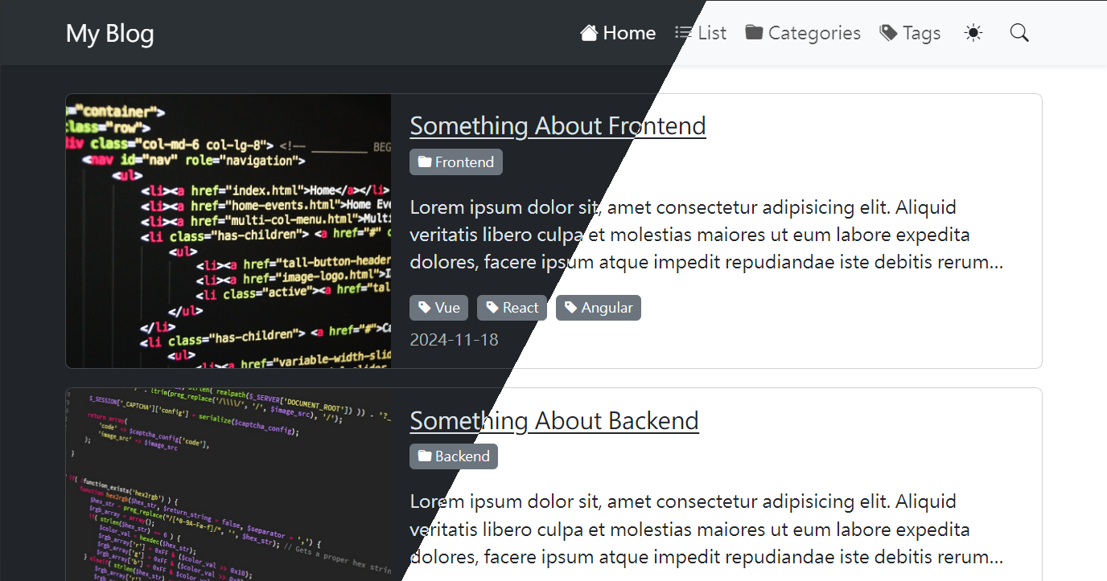Viewport: 1107px width, 581px height.
Task: Select the Backend category badge
Action: pos(454,456)
